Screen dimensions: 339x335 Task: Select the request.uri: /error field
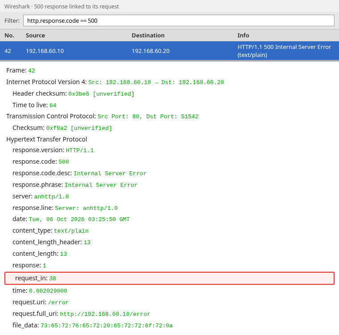point(41,302)
